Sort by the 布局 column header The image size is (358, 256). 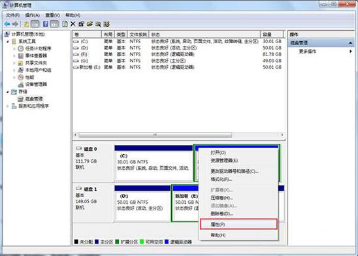click(108, 35)
